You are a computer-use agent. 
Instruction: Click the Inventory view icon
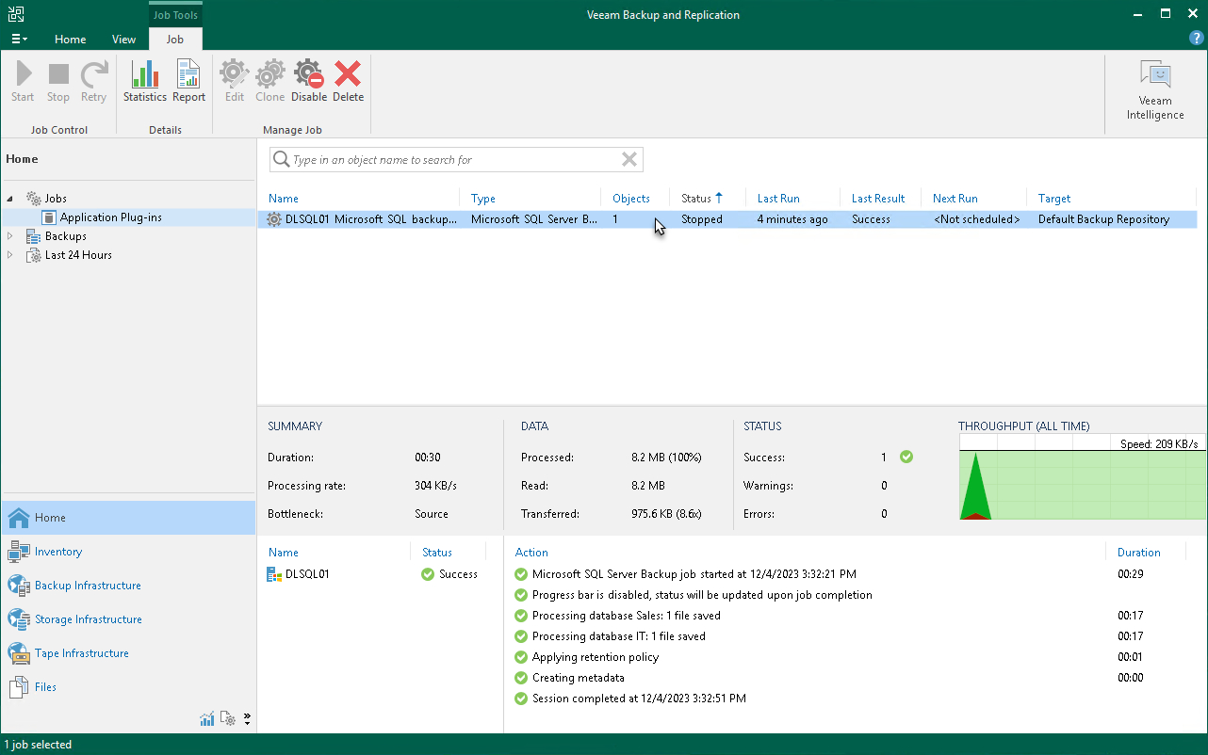click(x=19, y=552)
